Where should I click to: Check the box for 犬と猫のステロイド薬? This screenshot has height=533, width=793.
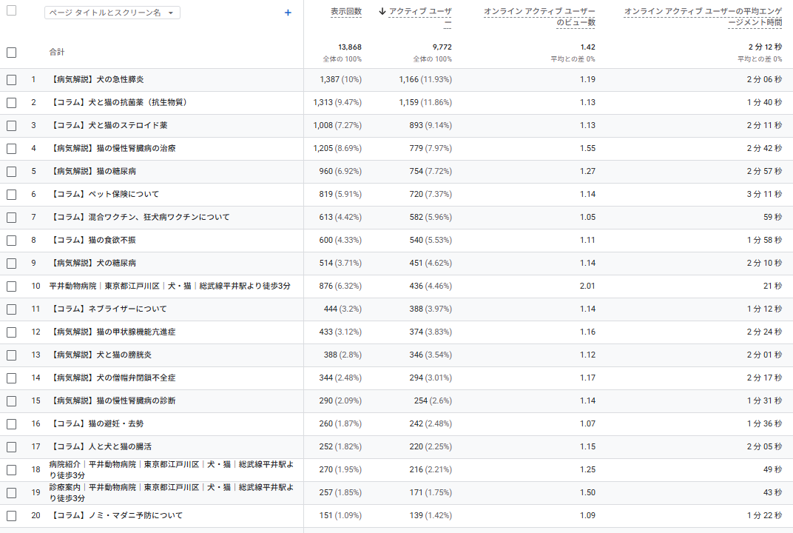pos(12,126)
